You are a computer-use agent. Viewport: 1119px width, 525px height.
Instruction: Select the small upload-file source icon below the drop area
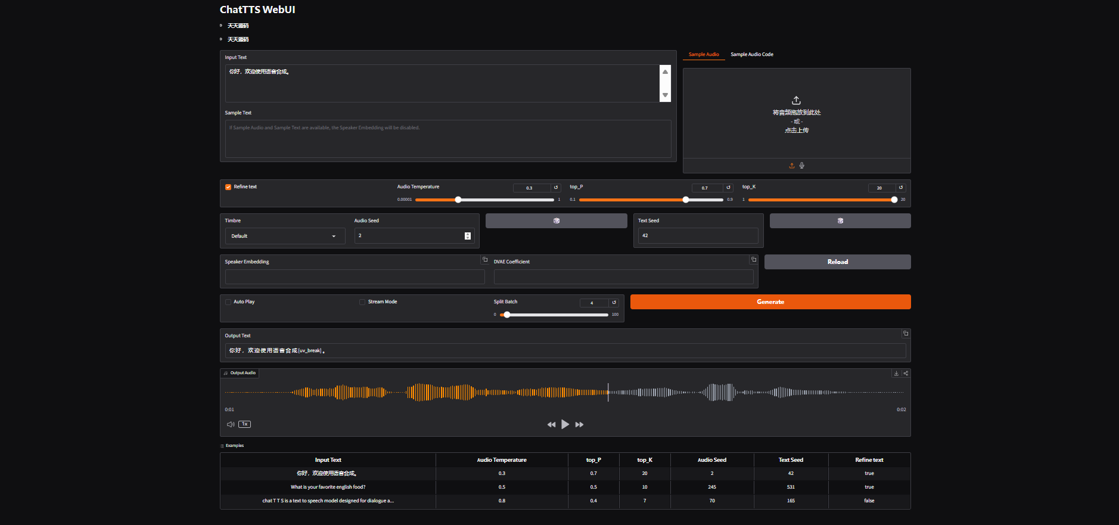point(792,166)
